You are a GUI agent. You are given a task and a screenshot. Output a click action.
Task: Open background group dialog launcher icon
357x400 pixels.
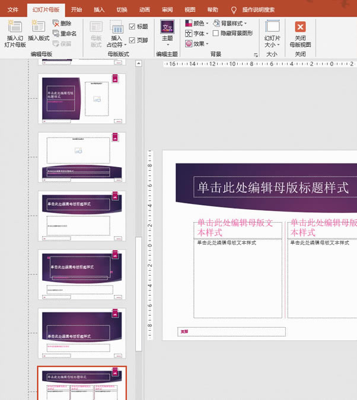[x=256, y=55]
